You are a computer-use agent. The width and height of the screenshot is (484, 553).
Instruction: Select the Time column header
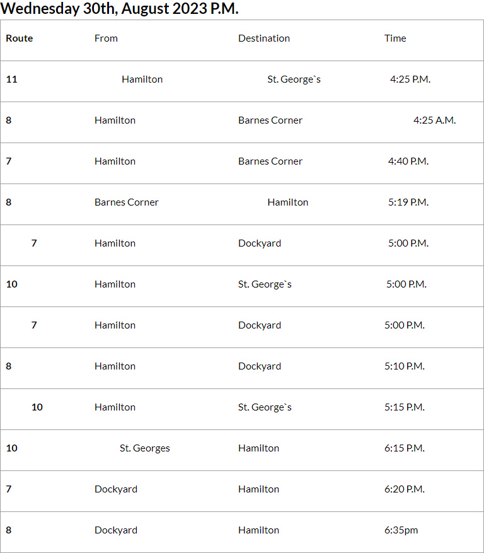click(395, 38)
